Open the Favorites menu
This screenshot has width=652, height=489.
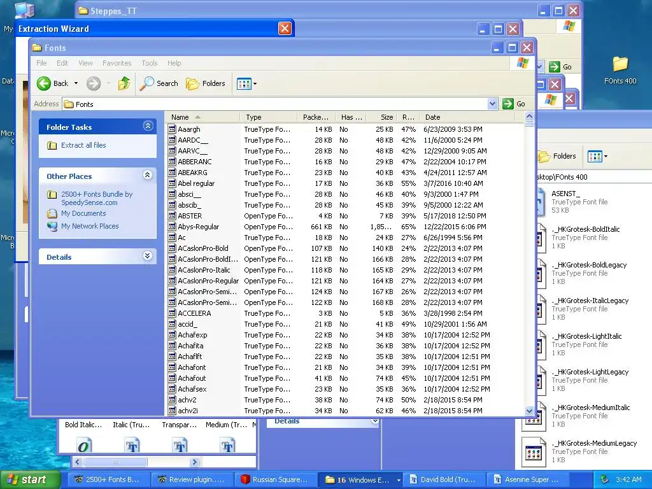pos(117,63)
